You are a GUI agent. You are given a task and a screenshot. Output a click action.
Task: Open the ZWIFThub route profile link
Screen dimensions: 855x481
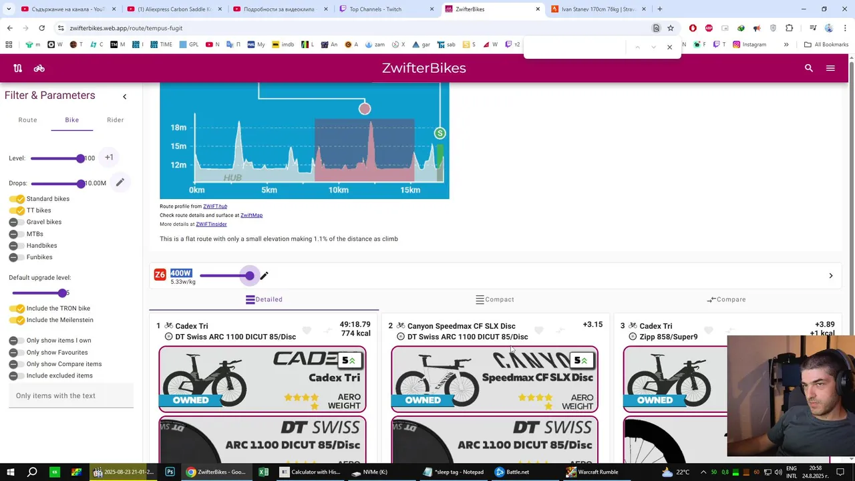click(215, 206)
